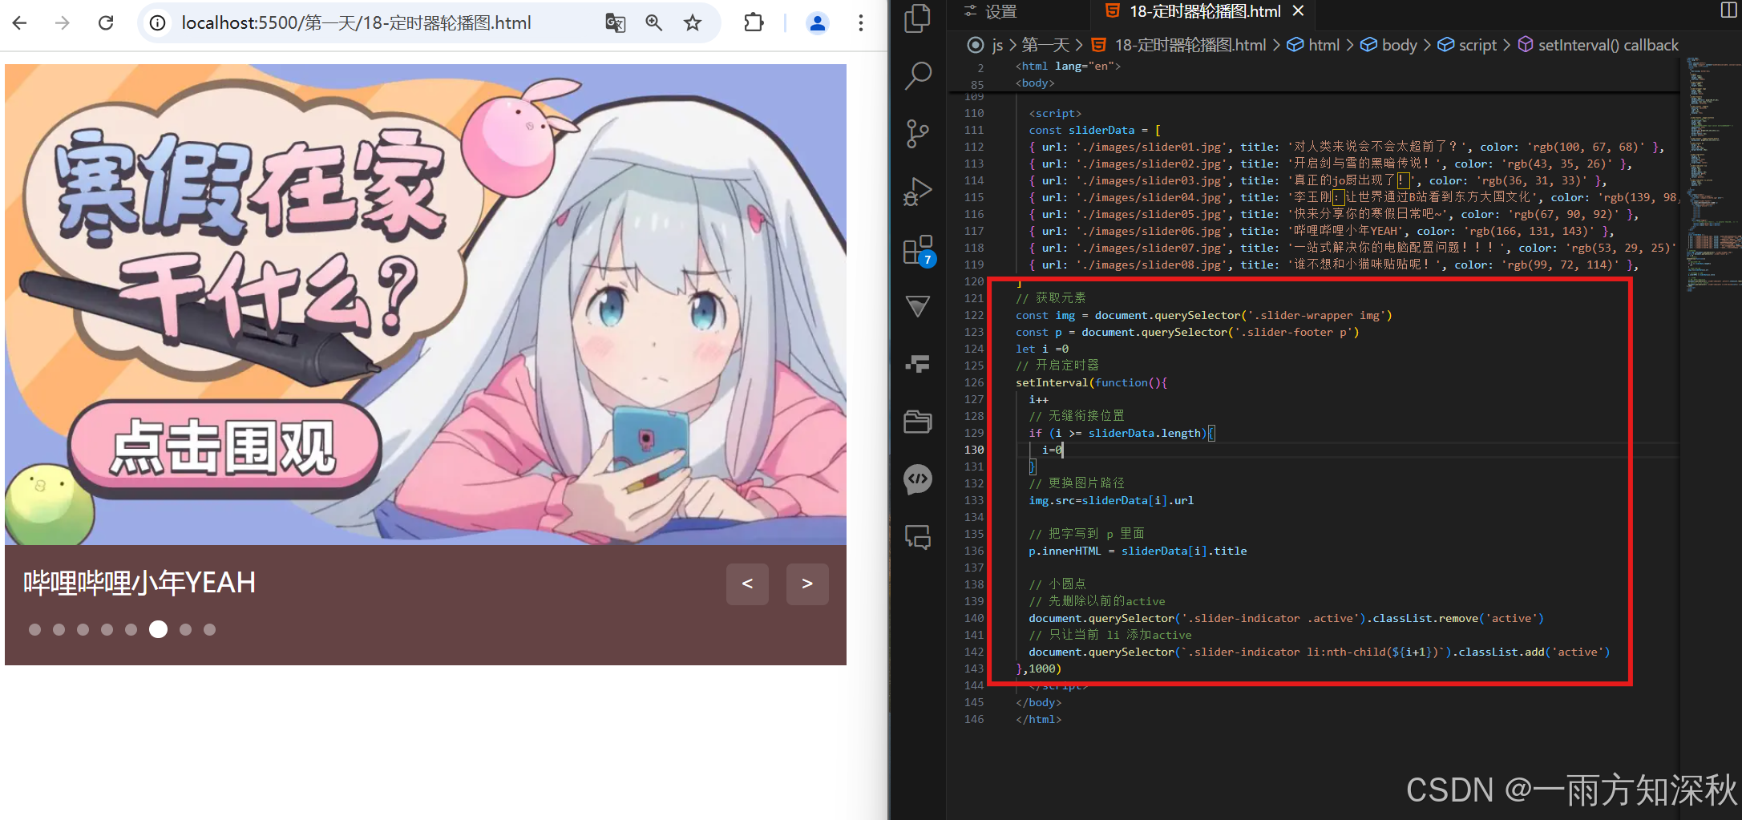Click the img.src=sliderData[i].url line
This screenshot has height=820, width=1742.
[x=1111, y=500]
